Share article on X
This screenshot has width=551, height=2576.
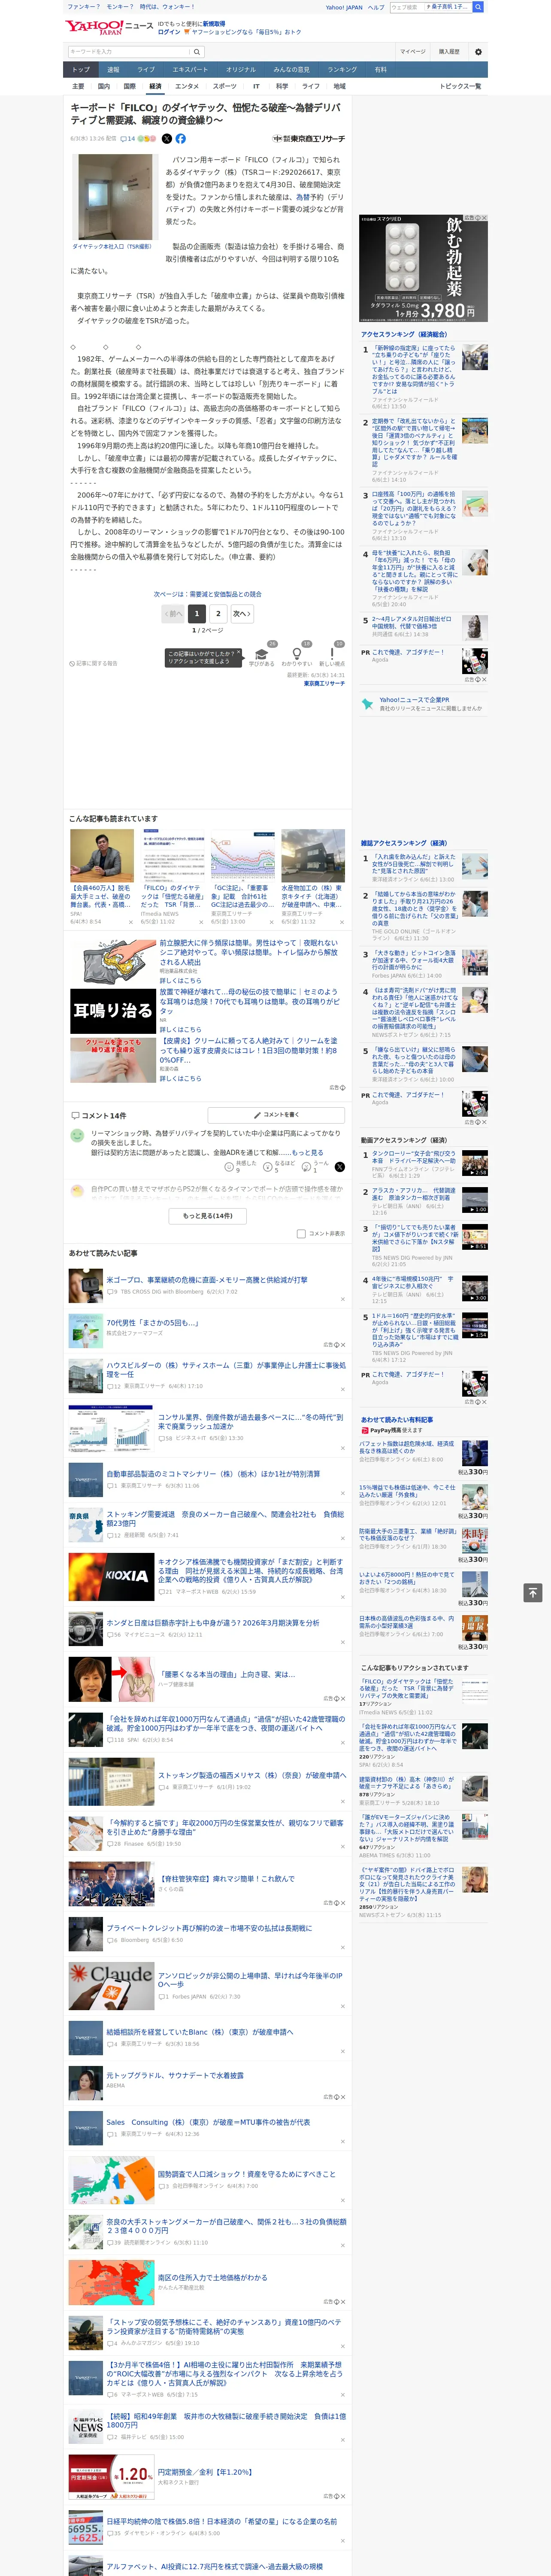click(167, 139)
